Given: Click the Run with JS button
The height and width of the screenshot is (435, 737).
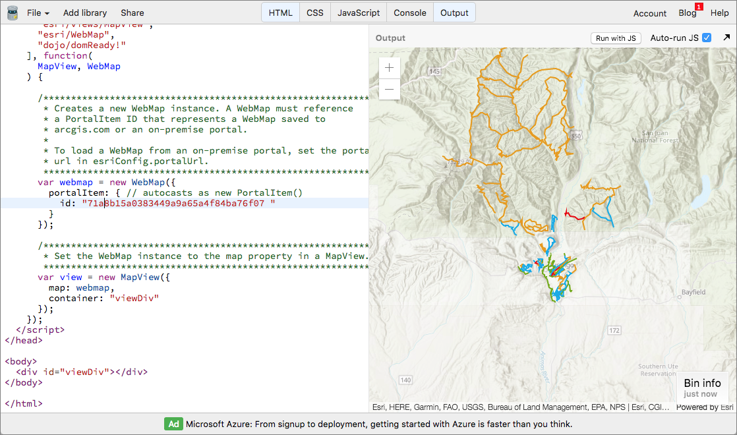Looking at the screenshot, I should click(x=616, y=38).
